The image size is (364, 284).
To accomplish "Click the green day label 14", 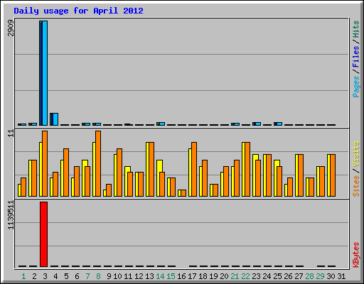I will (x=160, y=276).
